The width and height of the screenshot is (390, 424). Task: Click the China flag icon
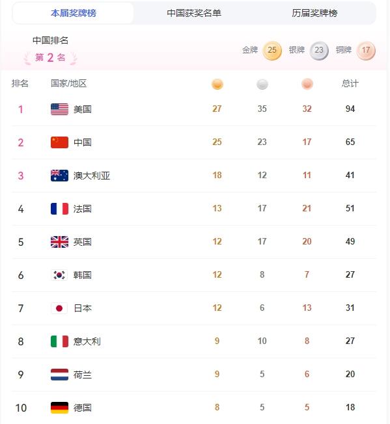click(59, 142)
